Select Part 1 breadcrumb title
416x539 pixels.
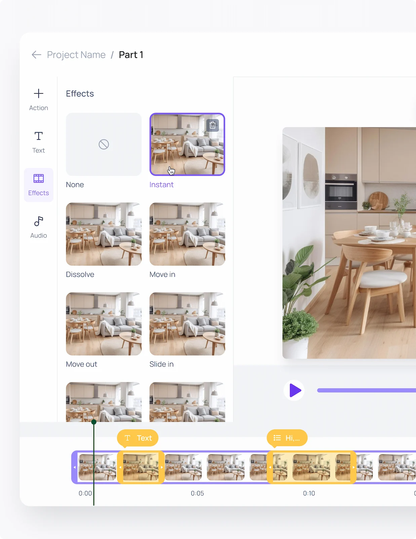[x=131, y=55]
